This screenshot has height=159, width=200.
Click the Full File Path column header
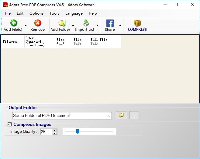click(x=105, y=41)
